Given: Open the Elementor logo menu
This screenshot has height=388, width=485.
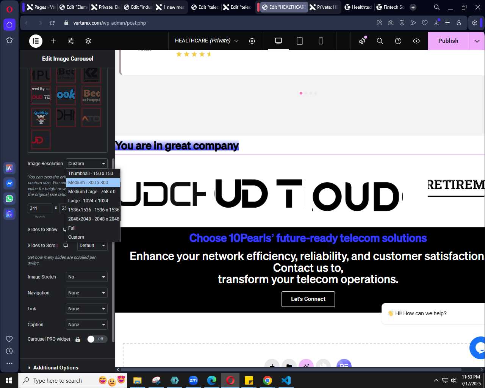Looking at the screenshot, I should coord(36,41).
